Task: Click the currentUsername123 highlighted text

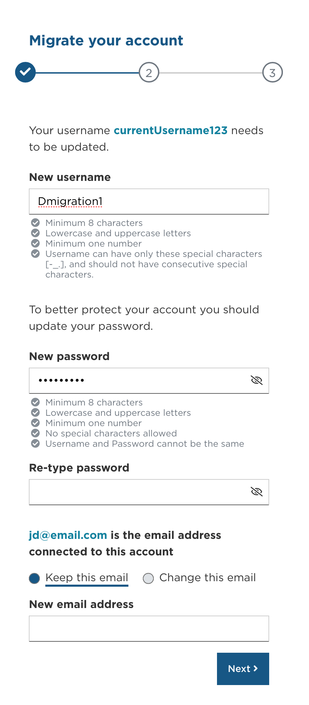Action: click(x=171, y=130)
